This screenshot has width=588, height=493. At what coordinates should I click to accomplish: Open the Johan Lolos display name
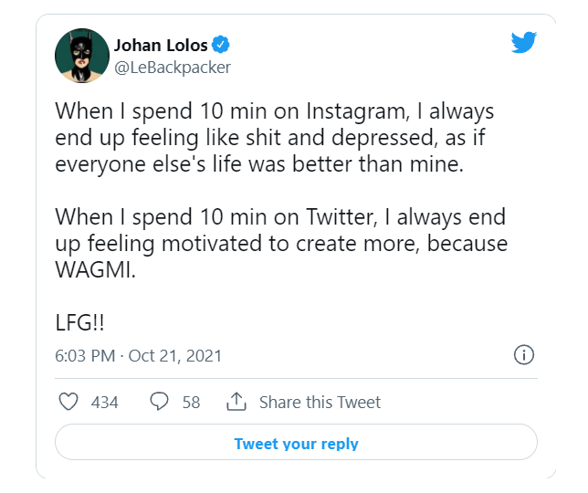(161, 46)
